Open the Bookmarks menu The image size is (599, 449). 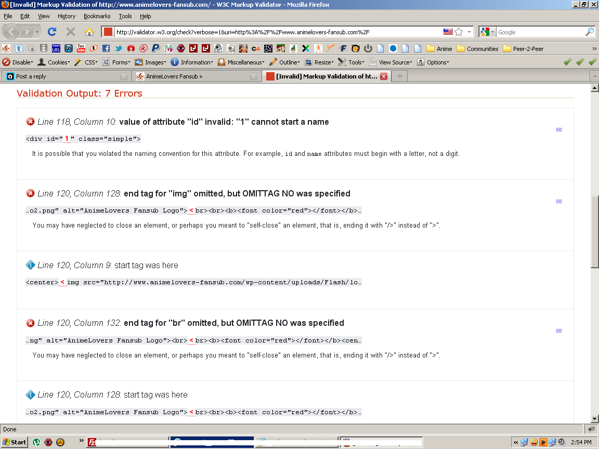[x=97, y=16]
